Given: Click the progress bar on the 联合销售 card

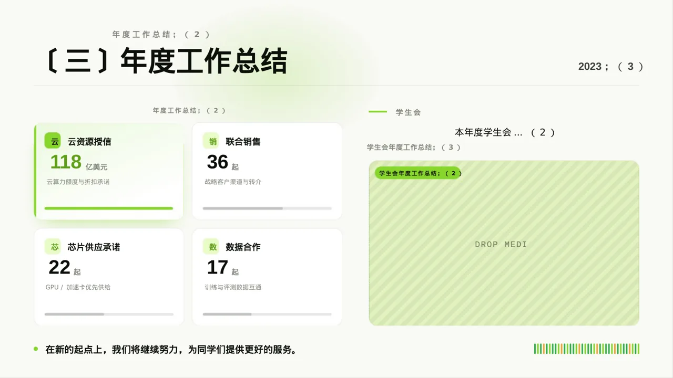Looking at the screenshot, I should [x=267, y=208].
